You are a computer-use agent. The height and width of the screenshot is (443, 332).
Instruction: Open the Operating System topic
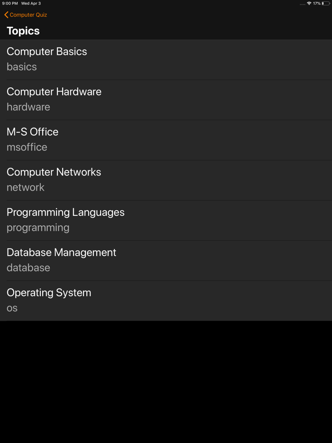click(x=49, y=293)
